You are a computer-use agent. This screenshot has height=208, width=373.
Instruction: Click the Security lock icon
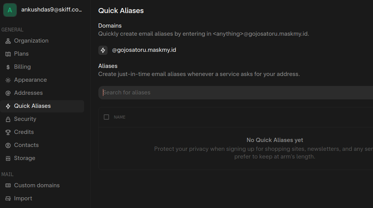8,119
